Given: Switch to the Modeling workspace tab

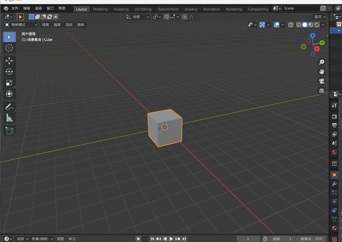Looking at the screenshot, I should (x=100, y=9).
